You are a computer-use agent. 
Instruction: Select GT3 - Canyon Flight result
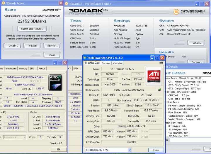[x=184, y=88]
